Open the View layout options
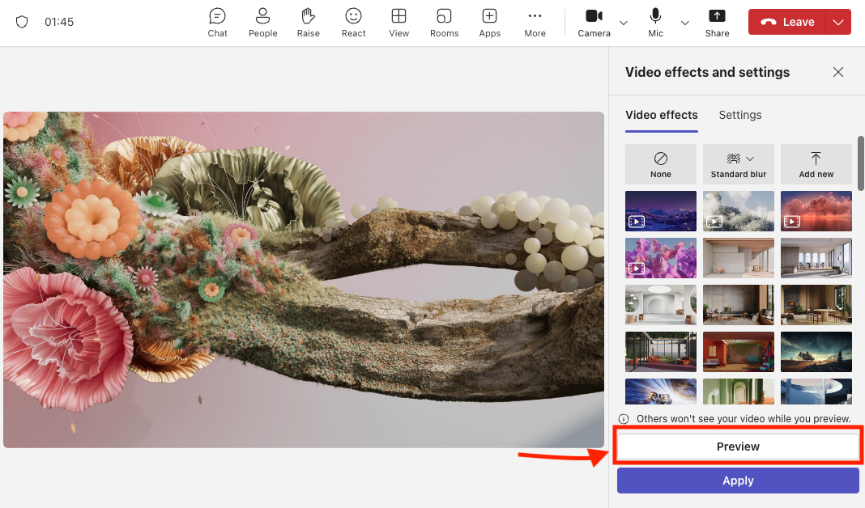The height and width of the screenshot is (508, 865). click(x=398, y=23)
